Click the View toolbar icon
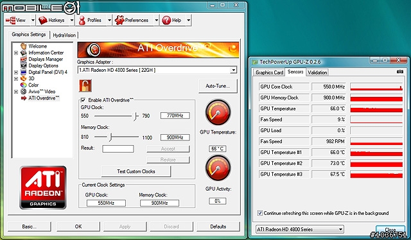The height and width of the screenshot is (240, 411). [x=10, y=20]
